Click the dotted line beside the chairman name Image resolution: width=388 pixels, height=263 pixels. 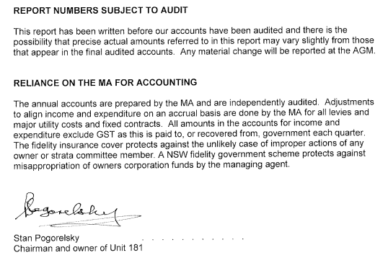click(x=193, y=239)
